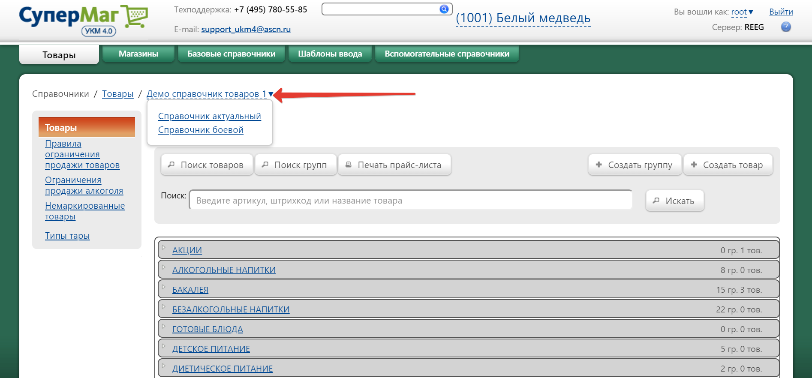This screenshot has width=812, height=378.
Task: Expand the БАКАЛЕЯ group triangle
Action: click(164, 287)
